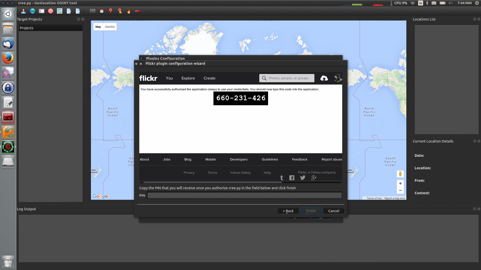This screenshot has width=481, height=270.
Task: Click the Facebook icon in Flickr footer
Action: point(292,178)
